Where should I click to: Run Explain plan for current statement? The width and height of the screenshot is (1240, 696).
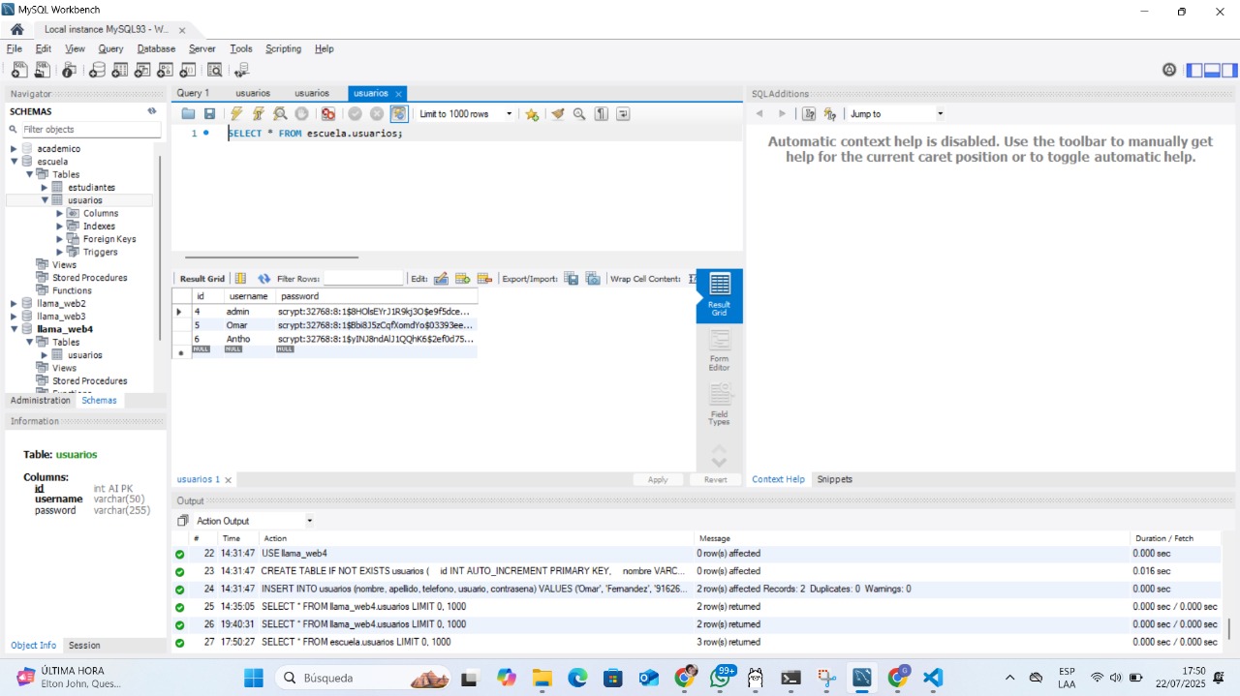pos(280,114)
